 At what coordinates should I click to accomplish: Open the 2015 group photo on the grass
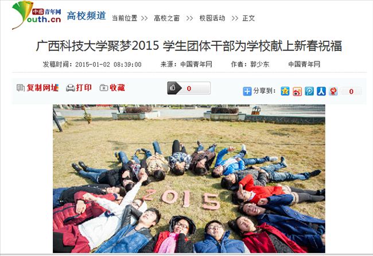coord(189,179)
